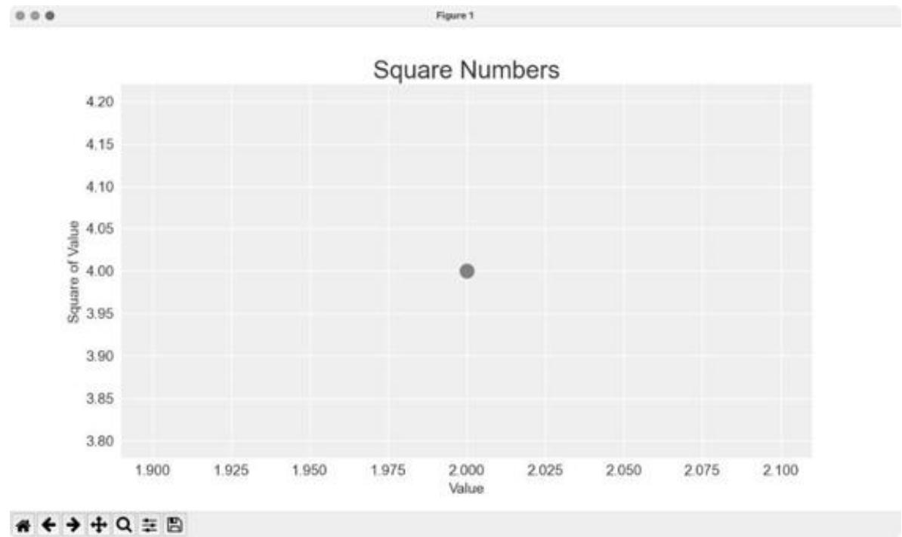Screen dimensions: 902x537
Task: Go forward to next view
Action: pos(74,524)
